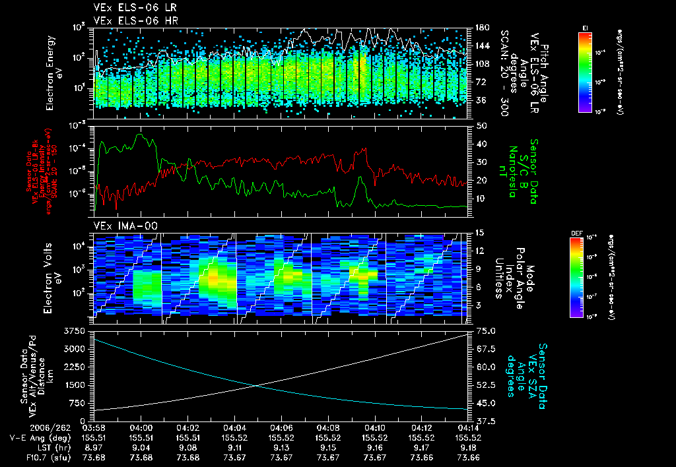This screenshot has height=467, width=676.
Task: Click the LST value '9.15'
Action: (x=328, y=448)
